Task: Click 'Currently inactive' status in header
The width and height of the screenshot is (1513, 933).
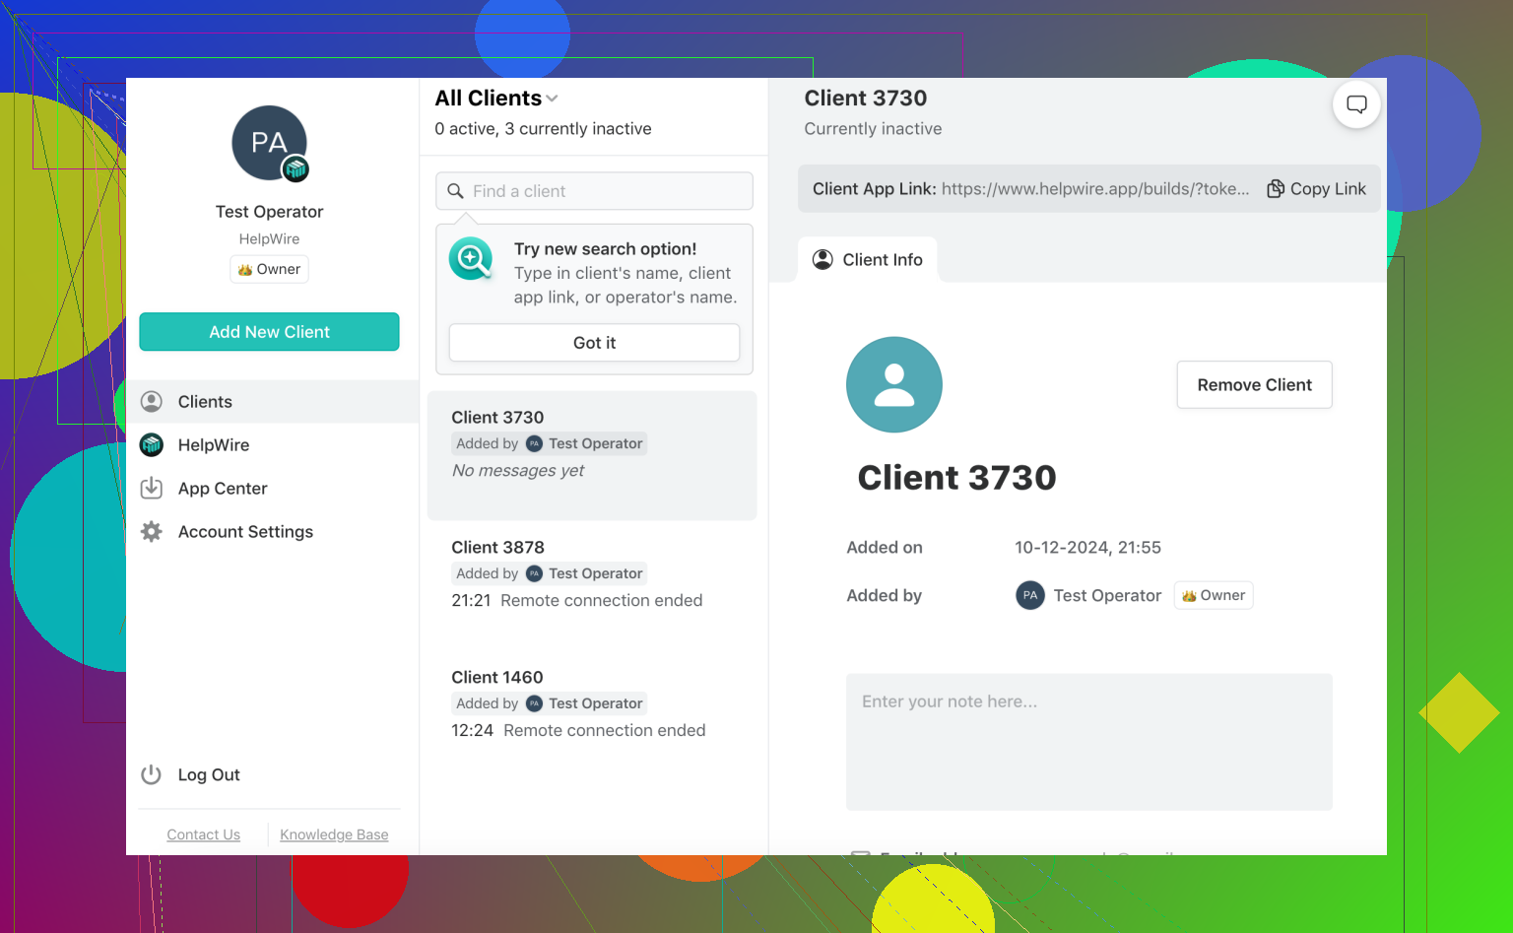Action: pyautogui.click(x=873, y=129)
